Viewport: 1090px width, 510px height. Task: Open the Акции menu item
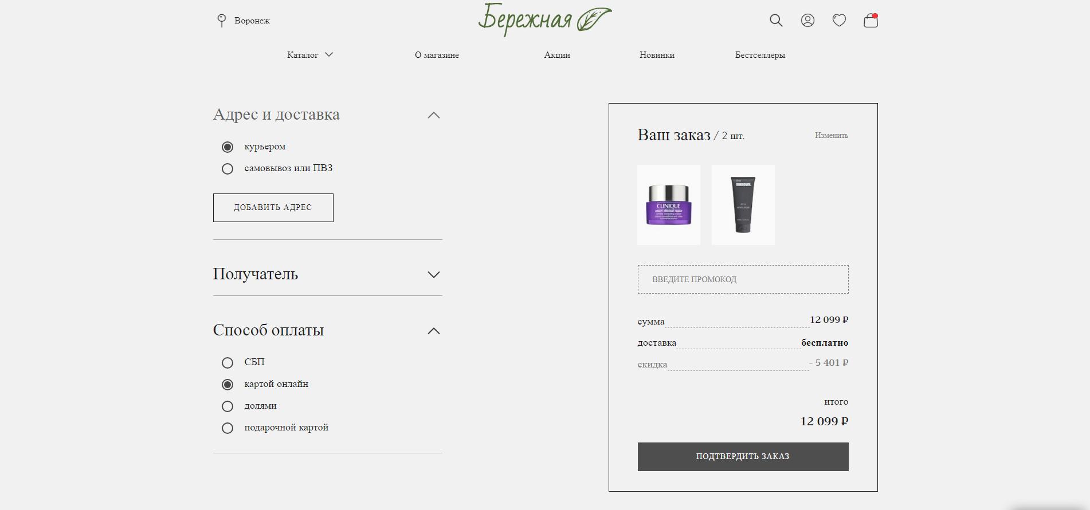557,55
